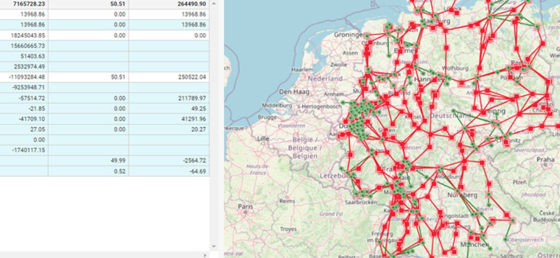Click the Den Haag map label
This screenshot has width=560, height=258.
pyautogui.click(x=295, y=92)
